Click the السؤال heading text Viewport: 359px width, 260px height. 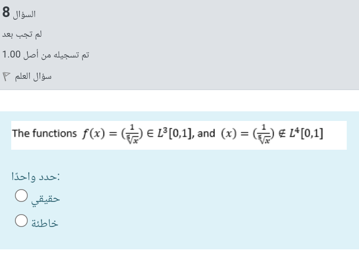(x=24, y=14)
